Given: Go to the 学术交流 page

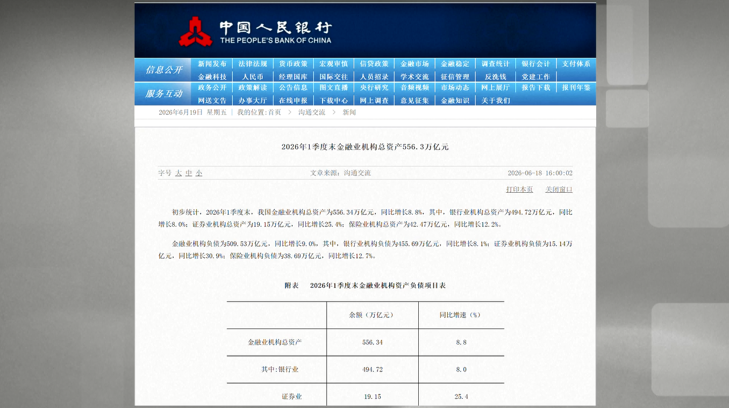Looking at the screenshot, I should point(414,77).
